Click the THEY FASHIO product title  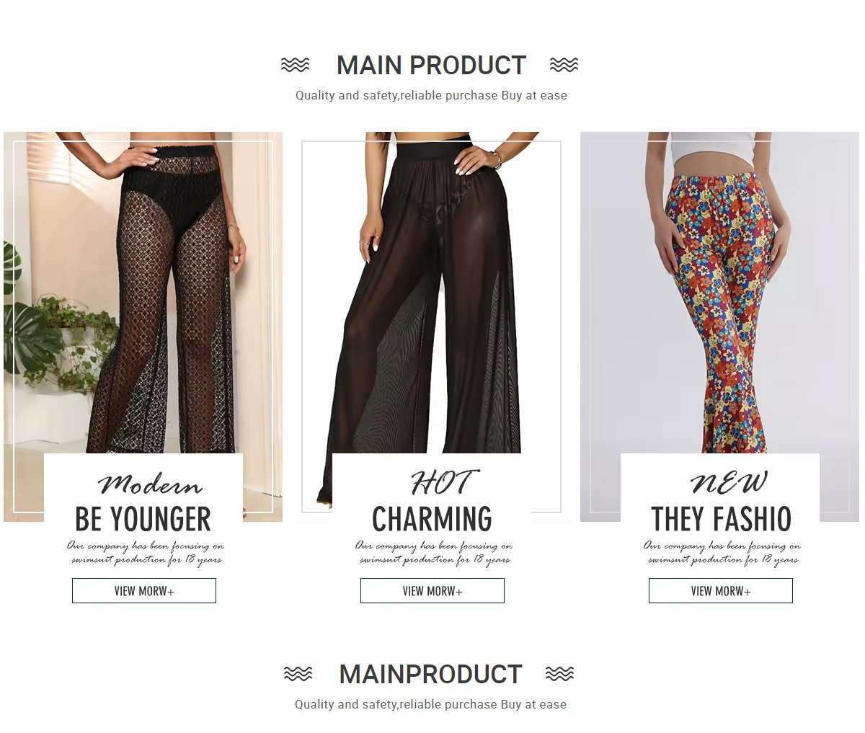721,519
